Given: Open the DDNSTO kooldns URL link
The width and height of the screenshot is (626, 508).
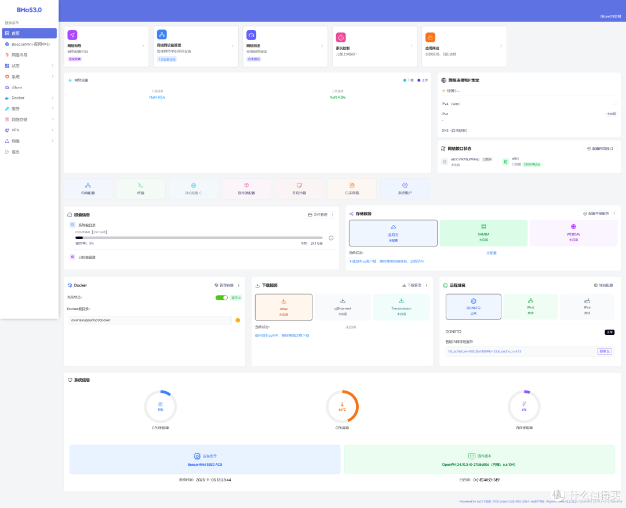Looking at the screenshot, I should tap(484, 351).
